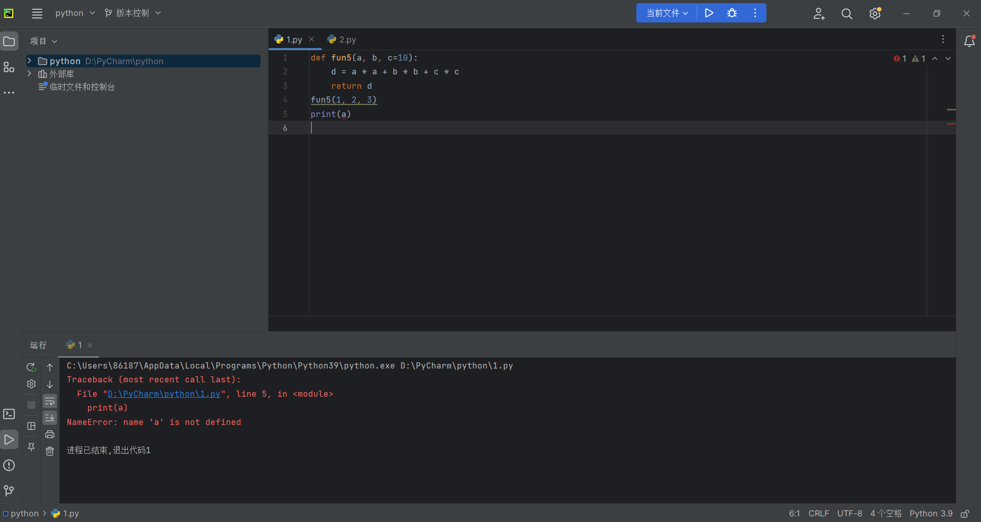
Task: Rerun the script in Run panel
Action: point(31,368)
